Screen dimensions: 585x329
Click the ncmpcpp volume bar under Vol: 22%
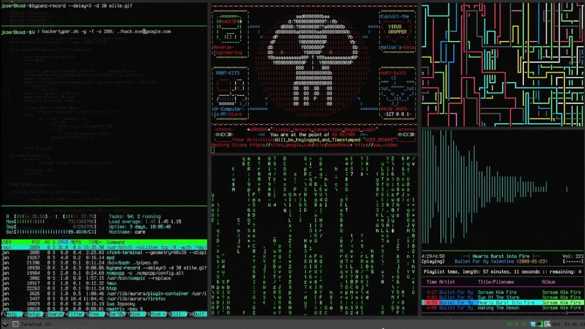572,262
